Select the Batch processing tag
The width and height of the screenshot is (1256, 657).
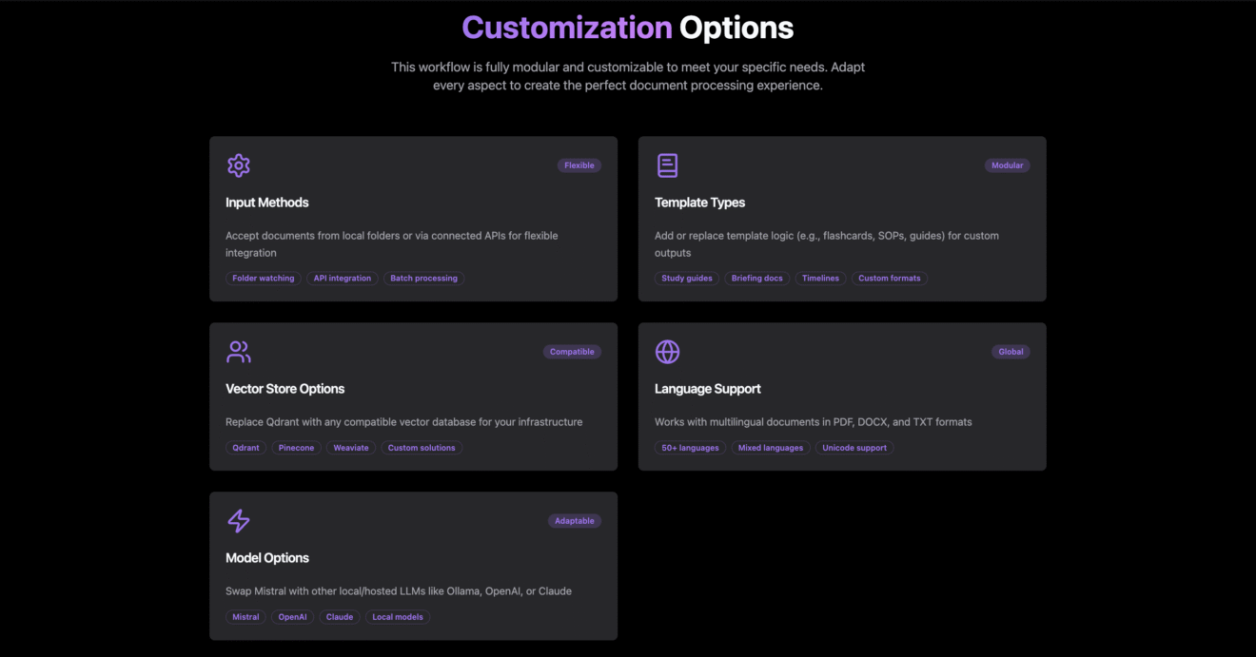pos(423,279)
